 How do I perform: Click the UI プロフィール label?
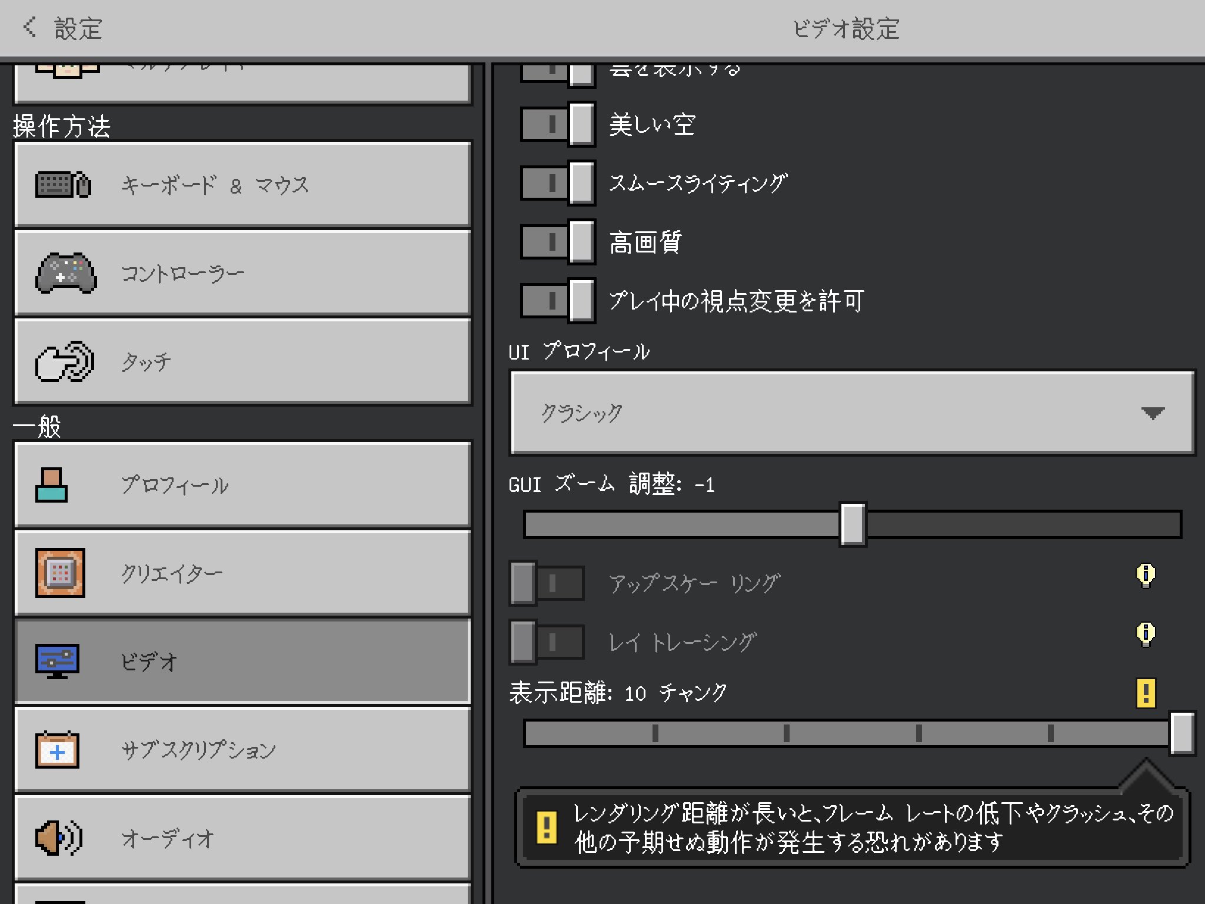coord(579,351)
